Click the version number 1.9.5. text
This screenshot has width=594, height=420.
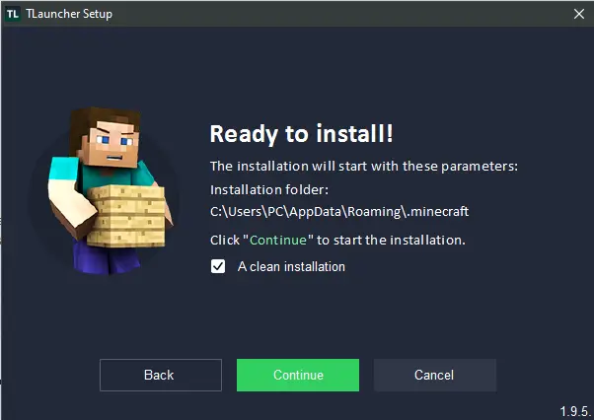[x=575, y=411]
